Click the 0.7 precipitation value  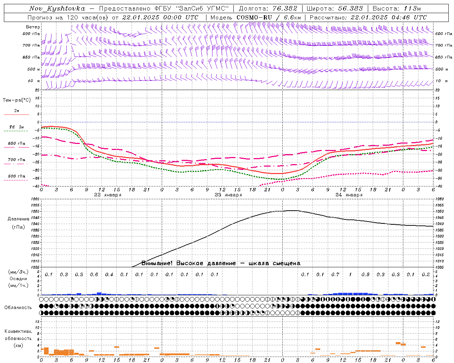[335, 275]
